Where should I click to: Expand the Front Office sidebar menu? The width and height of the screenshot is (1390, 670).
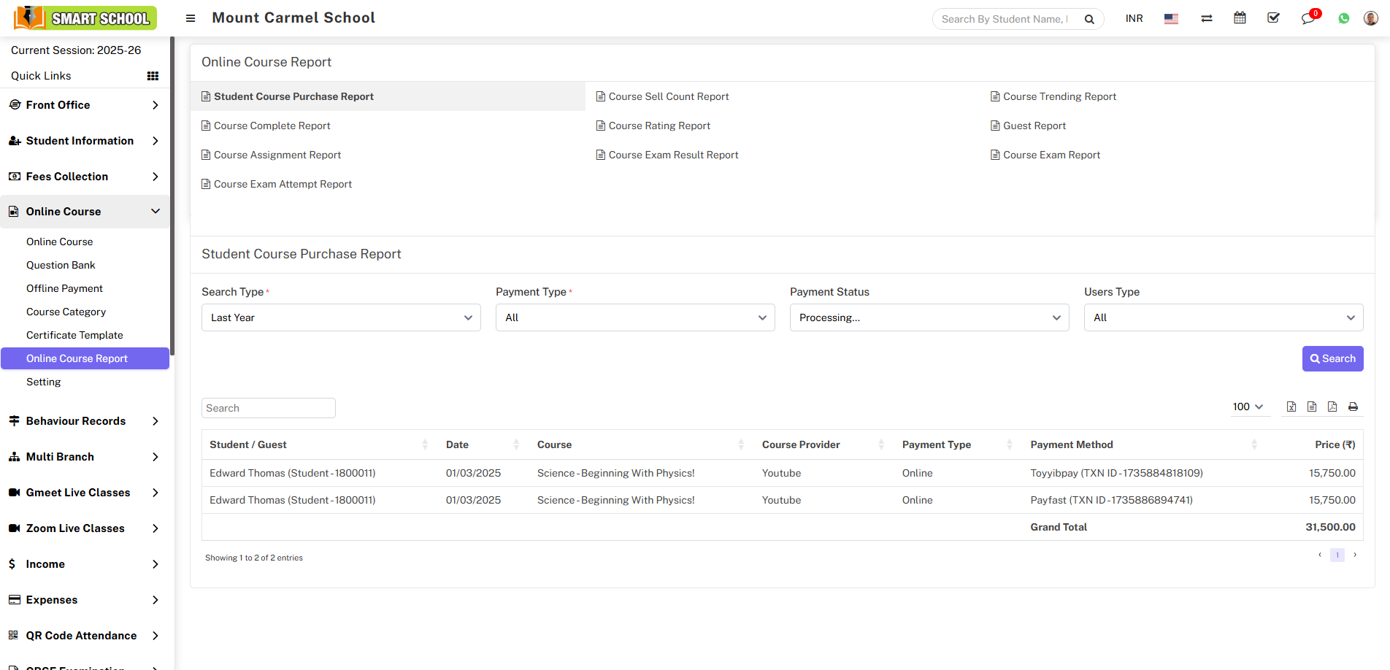point(85,105)
